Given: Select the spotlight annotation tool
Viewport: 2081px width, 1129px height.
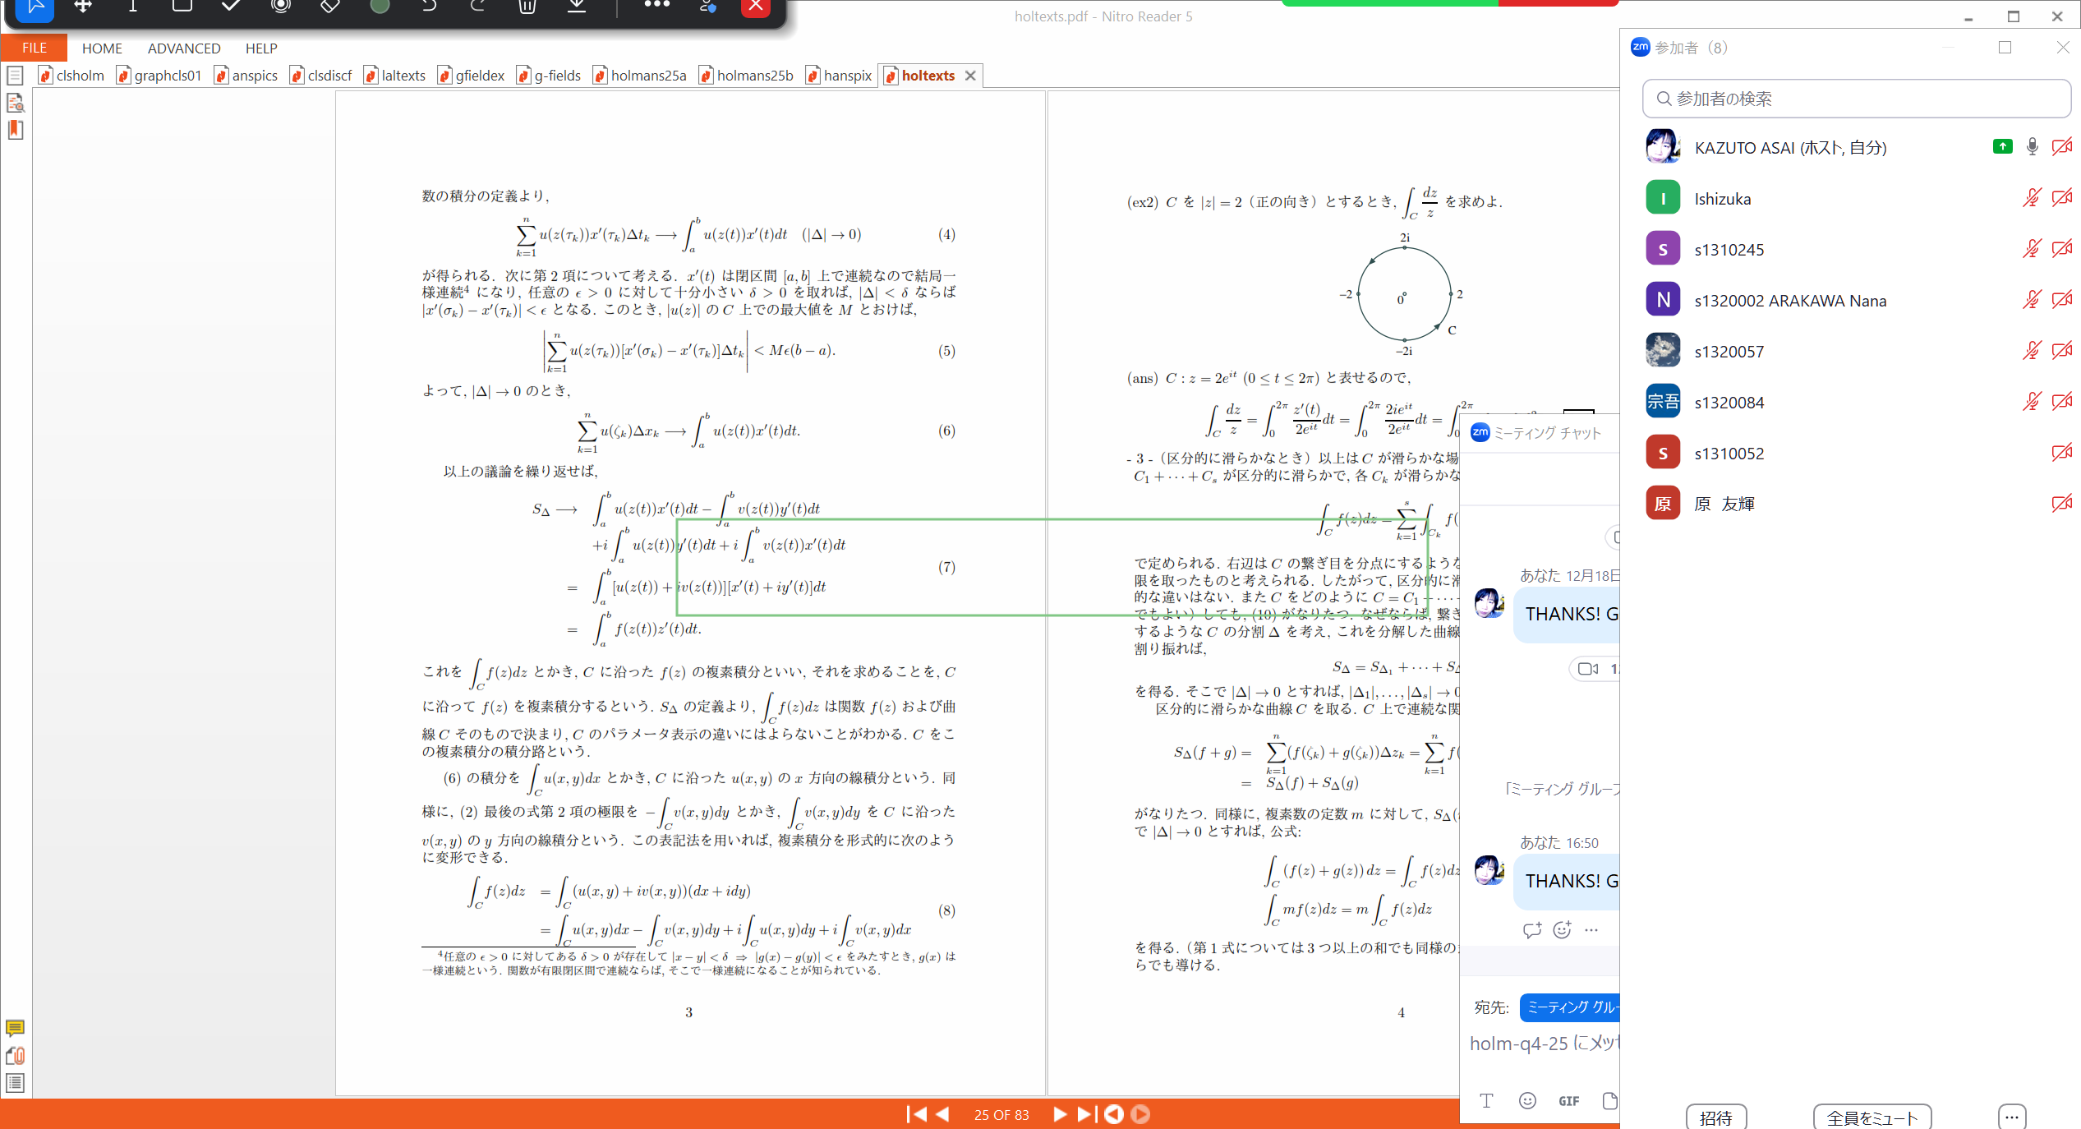Looking at the screenshot, I should [280, 7].
